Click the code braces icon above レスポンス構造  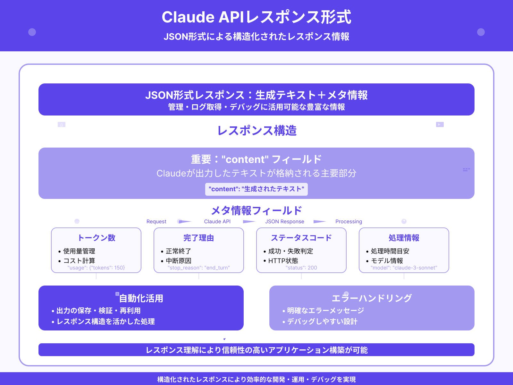click(x=61, y=124)
